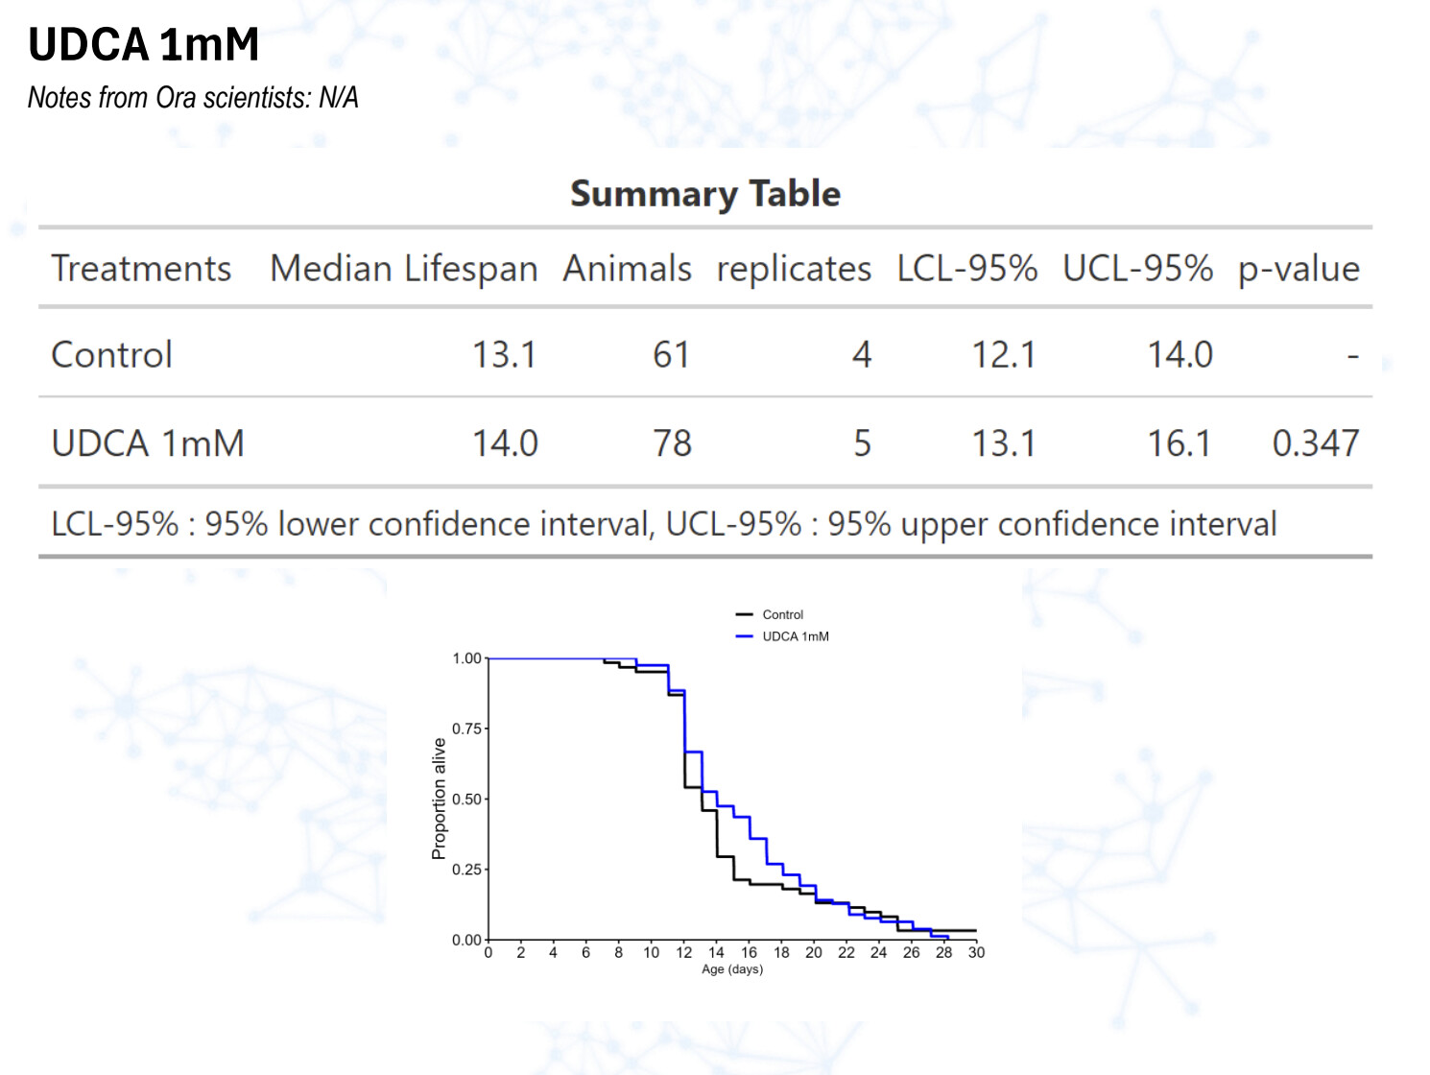Click the Animals column header
This screenshot has width=1430, height=1075.
[x=627, y=269]
